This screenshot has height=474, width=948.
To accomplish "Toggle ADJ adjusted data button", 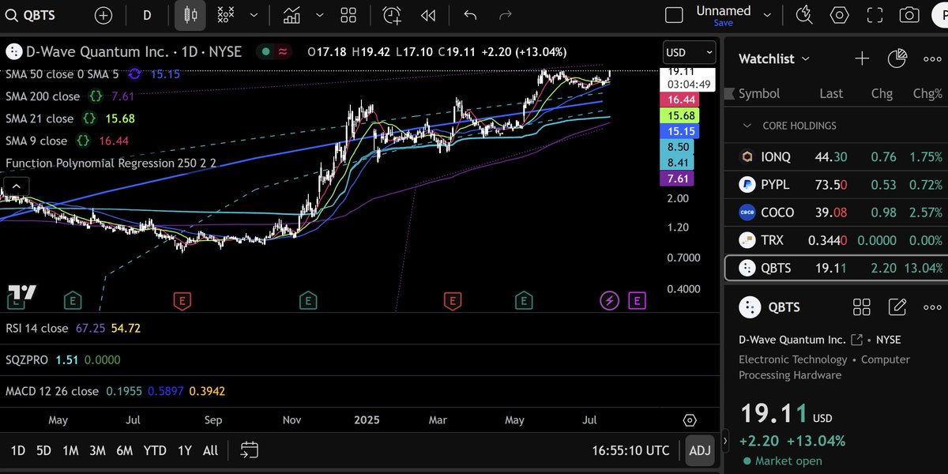I will pyautogui.click(x=700, y=450).
